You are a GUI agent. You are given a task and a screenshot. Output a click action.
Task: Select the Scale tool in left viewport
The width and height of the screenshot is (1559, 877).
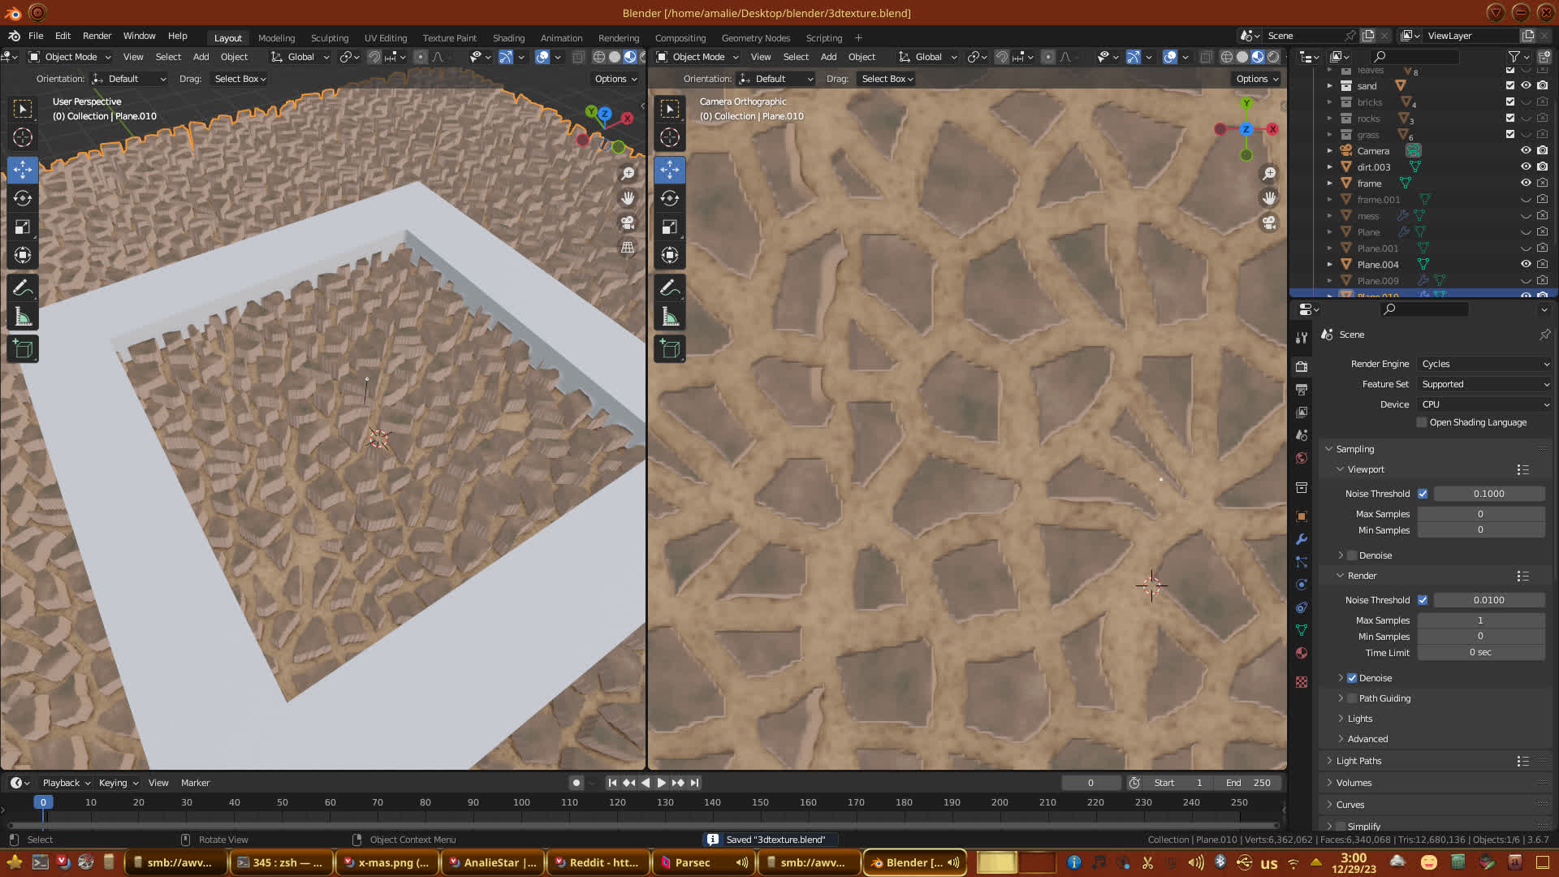(23, 227)
